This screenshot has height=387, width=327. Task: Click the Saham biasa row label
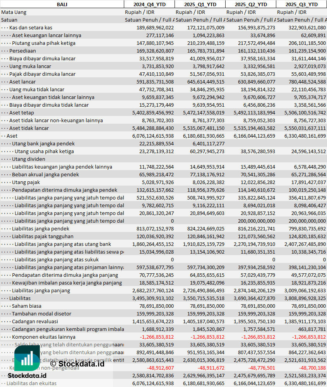click(x=27, y=306)
